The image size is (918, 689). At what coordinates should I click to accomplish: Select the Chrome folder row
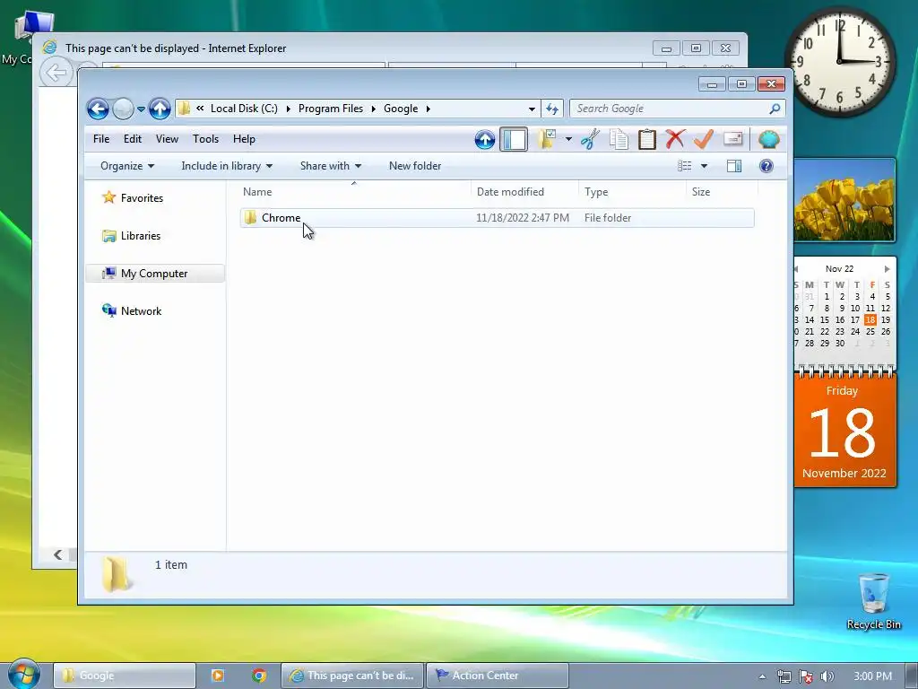(x=497, y=218)
